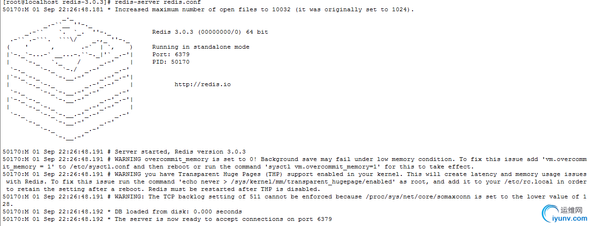Viewport: 590px width, 226px height.
Task: Click the overcommit_memory WARNING line
Action: [295, 163]
